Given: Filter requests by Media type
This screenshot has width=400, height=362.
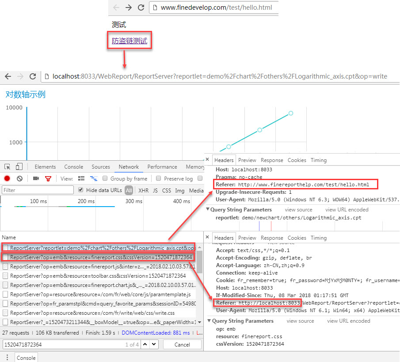Looking at the screenshot, I should 196,190.
